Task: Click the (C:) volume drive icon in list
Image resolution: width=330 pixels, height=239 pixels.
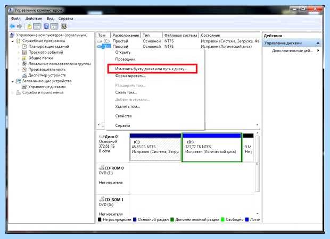Action: point(100,41)
